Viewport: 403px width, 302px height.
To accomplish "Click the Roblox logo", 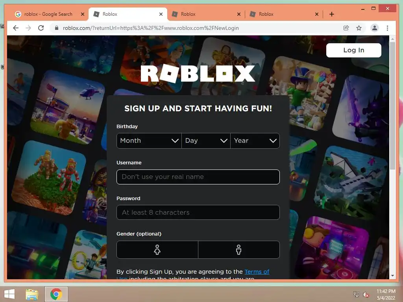I will [x=198, y=74].
